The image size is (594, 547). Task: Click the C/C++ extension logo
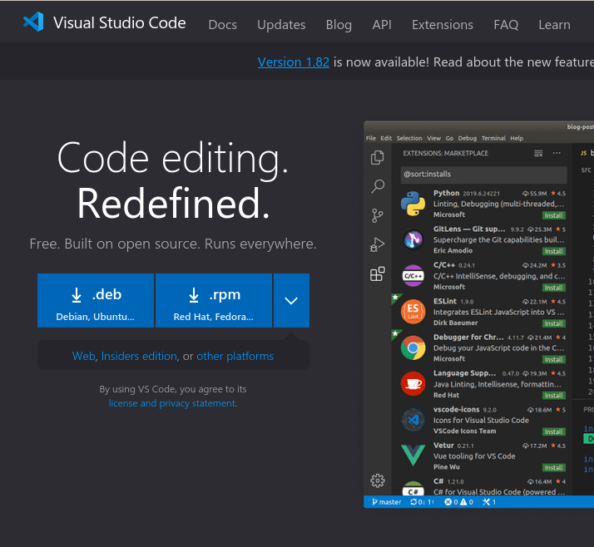click(413, 276)
